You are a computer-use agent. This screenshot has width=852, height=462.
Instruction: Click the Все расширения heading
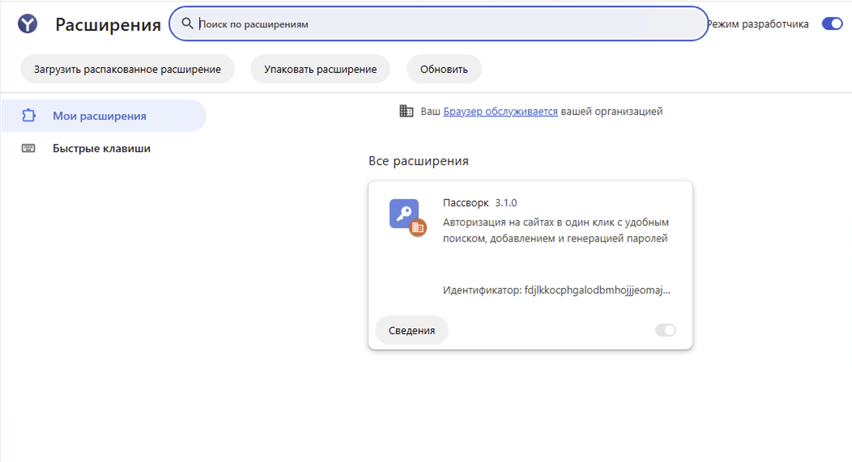point(418,161)
